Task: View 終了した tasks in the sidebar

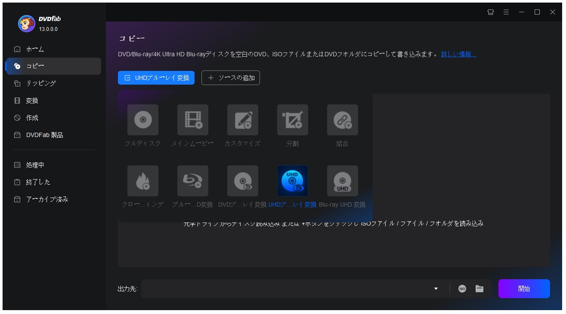Action: 53,182
